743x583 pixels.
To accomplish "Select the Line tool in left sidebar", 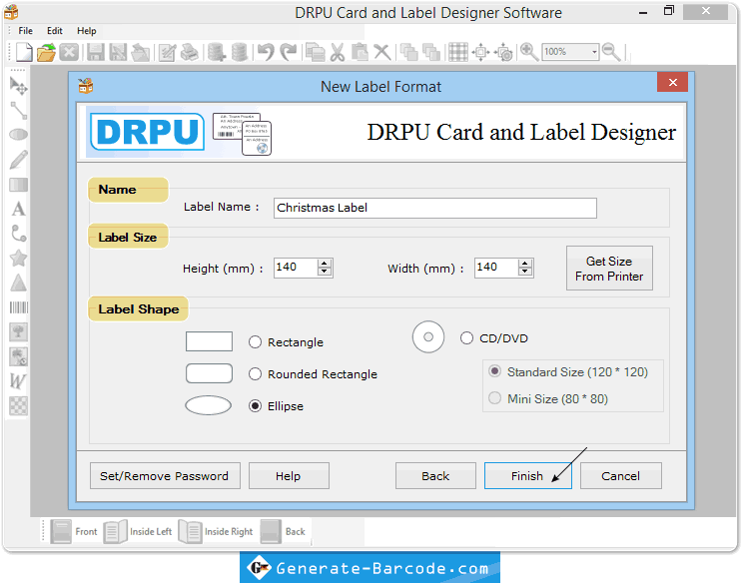I will pos(19,111).
